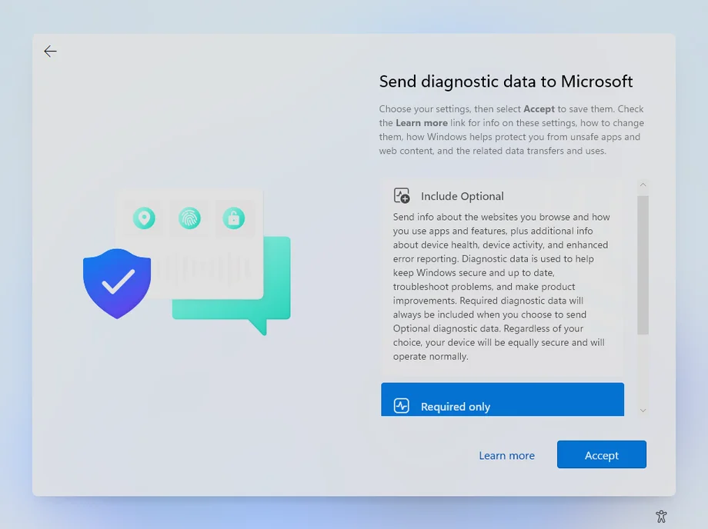This screenshot has height=529, width=708.
Task: Click the scrollbar down arrow
Action: (643, 410)
